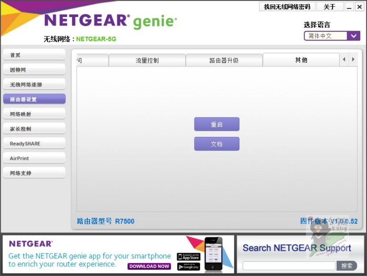
Task: Expand the language dropdown arrow
Action: coord(353,36)
